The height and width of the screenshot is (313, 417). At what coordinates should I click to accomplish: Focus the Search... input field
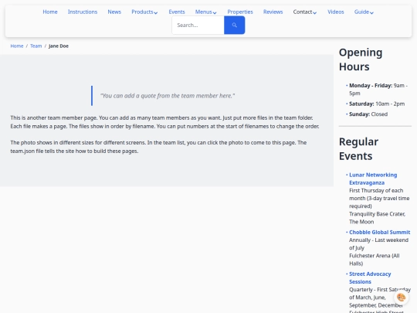tap(198, 25)
